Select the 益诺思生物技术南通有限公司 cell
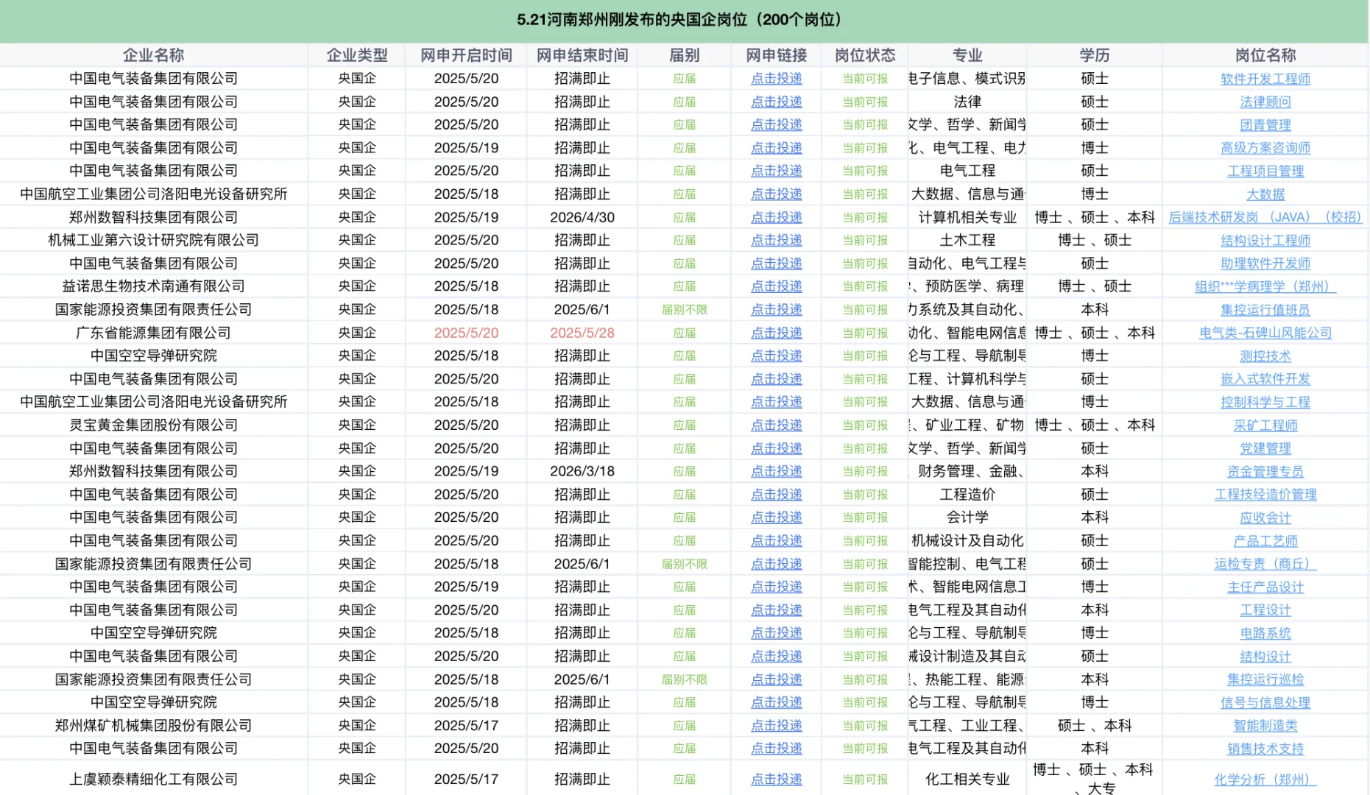The height and width of the screenshot is (795, 1370). tap(153, 286)
